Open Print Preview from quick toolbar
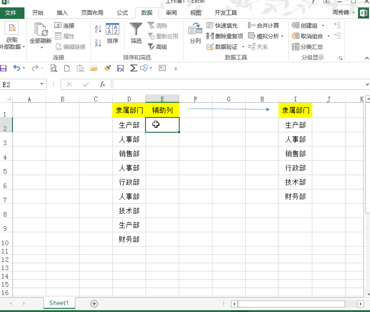Image resolution: width=370 pixels, height=312 pixels. pos(54,68)
